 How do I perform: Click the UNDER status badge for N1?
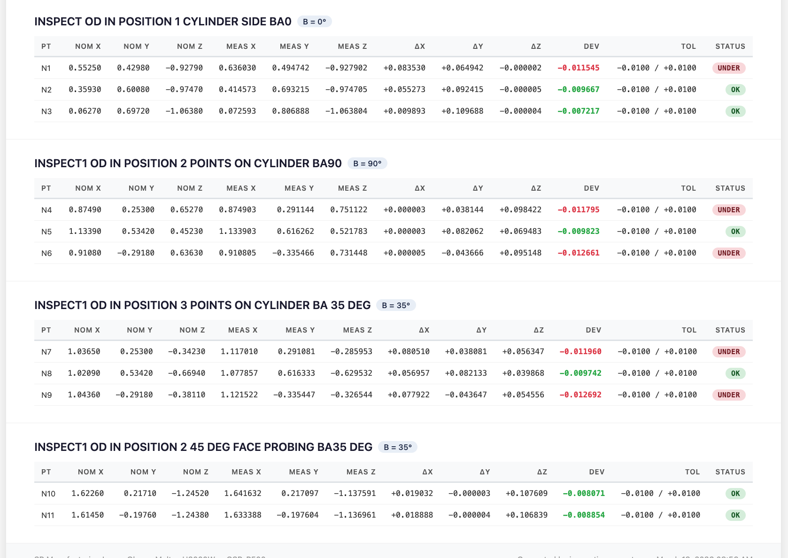728,68
